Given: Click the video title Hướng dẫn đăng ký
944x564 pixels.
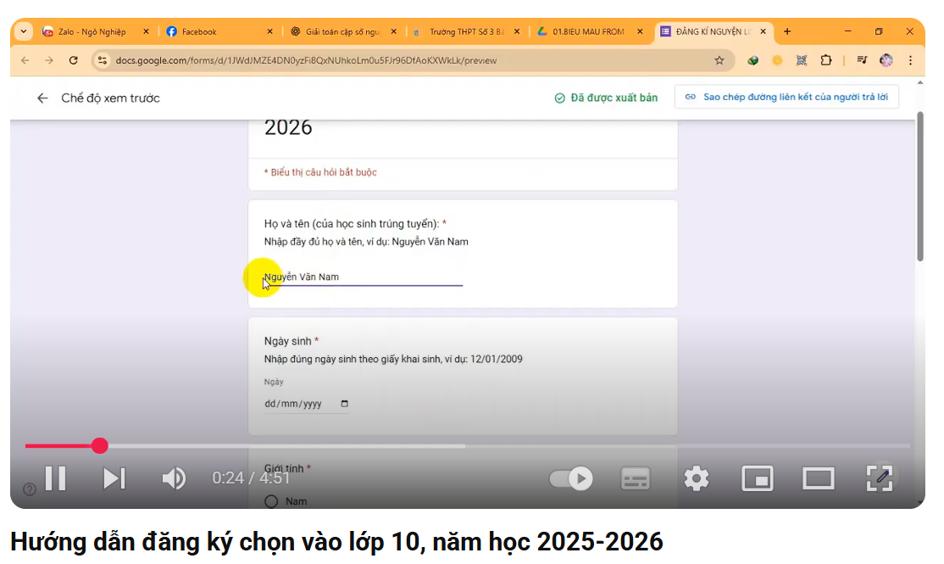Looking at the screenshot, I should 336,542.
